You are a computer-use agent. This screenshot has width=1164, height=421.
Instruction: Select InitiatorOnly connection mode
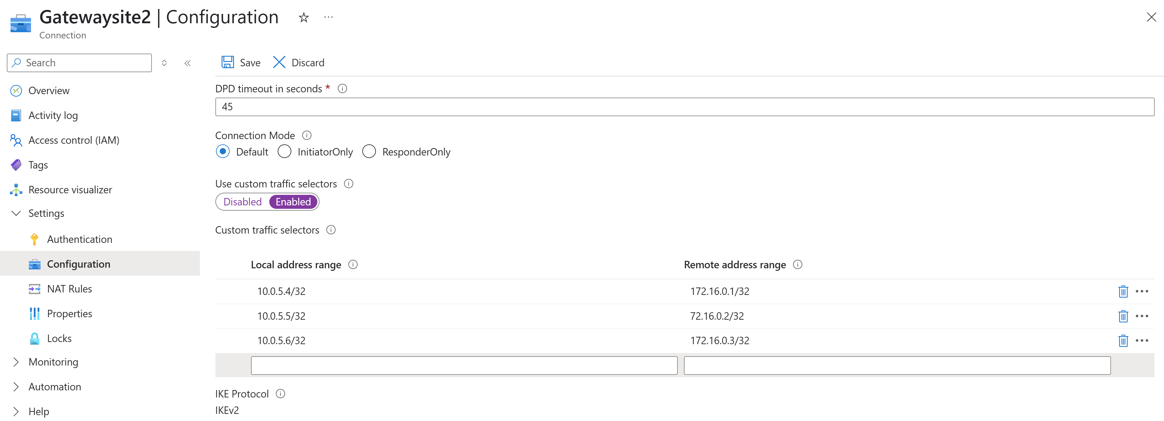[x=285, y=152]
